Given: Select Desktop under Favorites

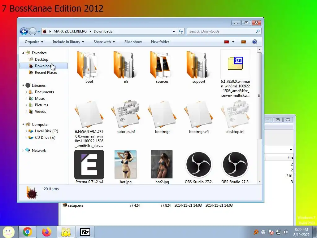Looking at the screenshot, I should (x=41, y=59).
